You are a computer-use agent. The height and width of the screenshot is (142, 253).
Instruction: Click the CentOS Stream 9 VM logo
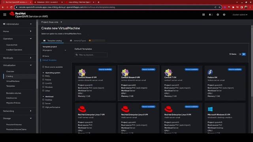pyautogui.click(x=125, y=73)
